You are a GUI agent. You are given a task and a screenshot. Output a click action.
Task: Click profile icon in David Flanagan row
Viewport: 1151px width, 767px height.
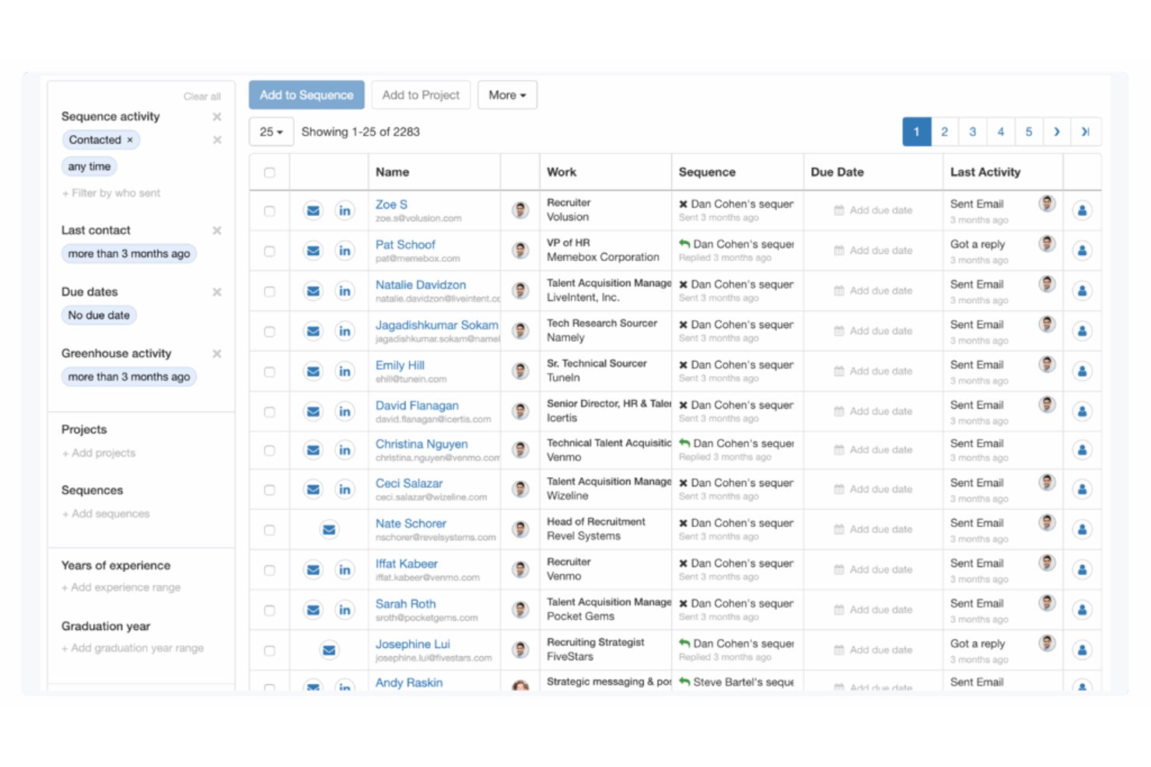1082,411
